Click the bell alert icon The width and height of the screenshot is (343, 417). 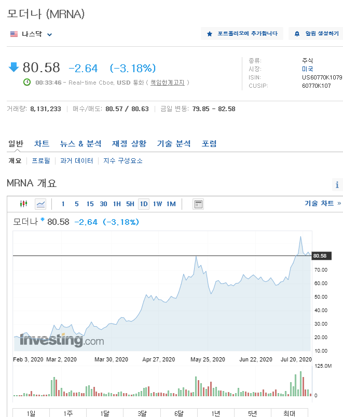point(297,34)
